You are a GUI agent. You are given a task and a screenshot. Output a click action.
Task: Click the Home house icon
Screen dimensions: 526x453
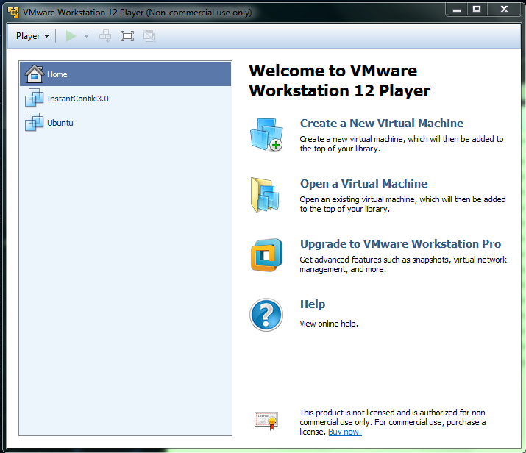(x=35, y=74)
